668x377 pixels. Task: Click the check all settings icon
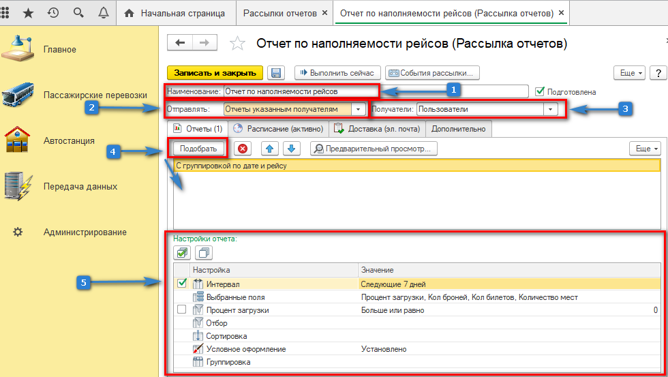click(x=182, y=253)
